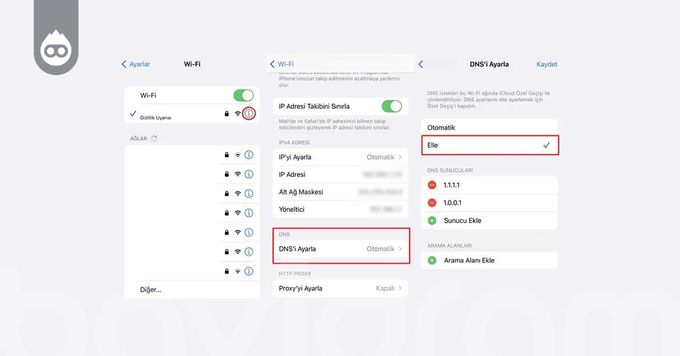Open info icon of last listed network

point(249,271)
